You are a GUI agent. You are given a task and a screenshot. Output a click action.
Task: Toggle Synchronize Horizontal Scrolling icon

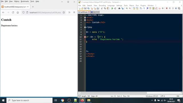[x=137, y=8]
